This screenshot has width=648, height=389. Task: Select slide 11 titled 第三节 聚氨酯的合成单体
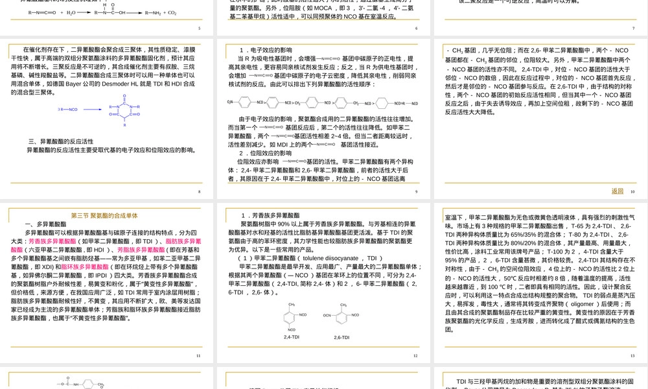click(107, 283)
